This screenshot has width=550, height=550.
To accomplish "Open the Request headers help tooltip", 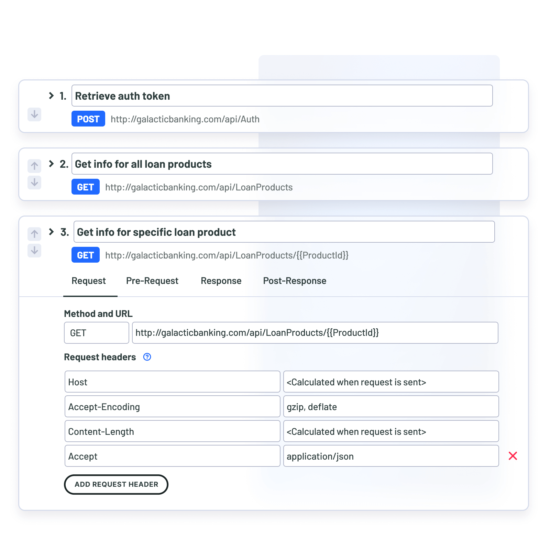I will tap(147, 357).
